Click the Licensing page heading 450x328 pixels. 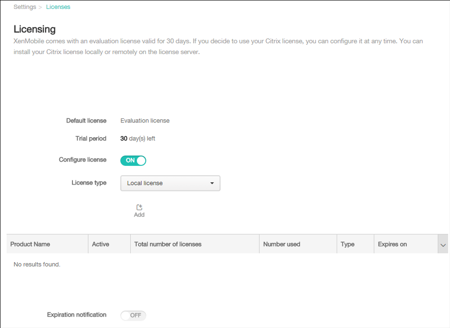click(35, 29)
